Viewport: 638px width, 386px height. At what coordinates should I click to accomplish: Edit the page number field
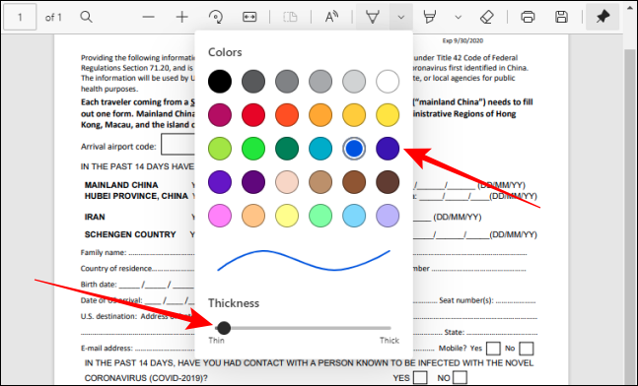[x=20, y=17]
